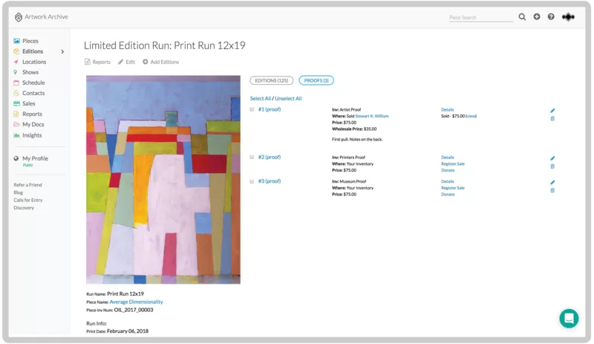Click the Contacts person icon
This screenshot has height=344, width=594.
coord(16,93)
